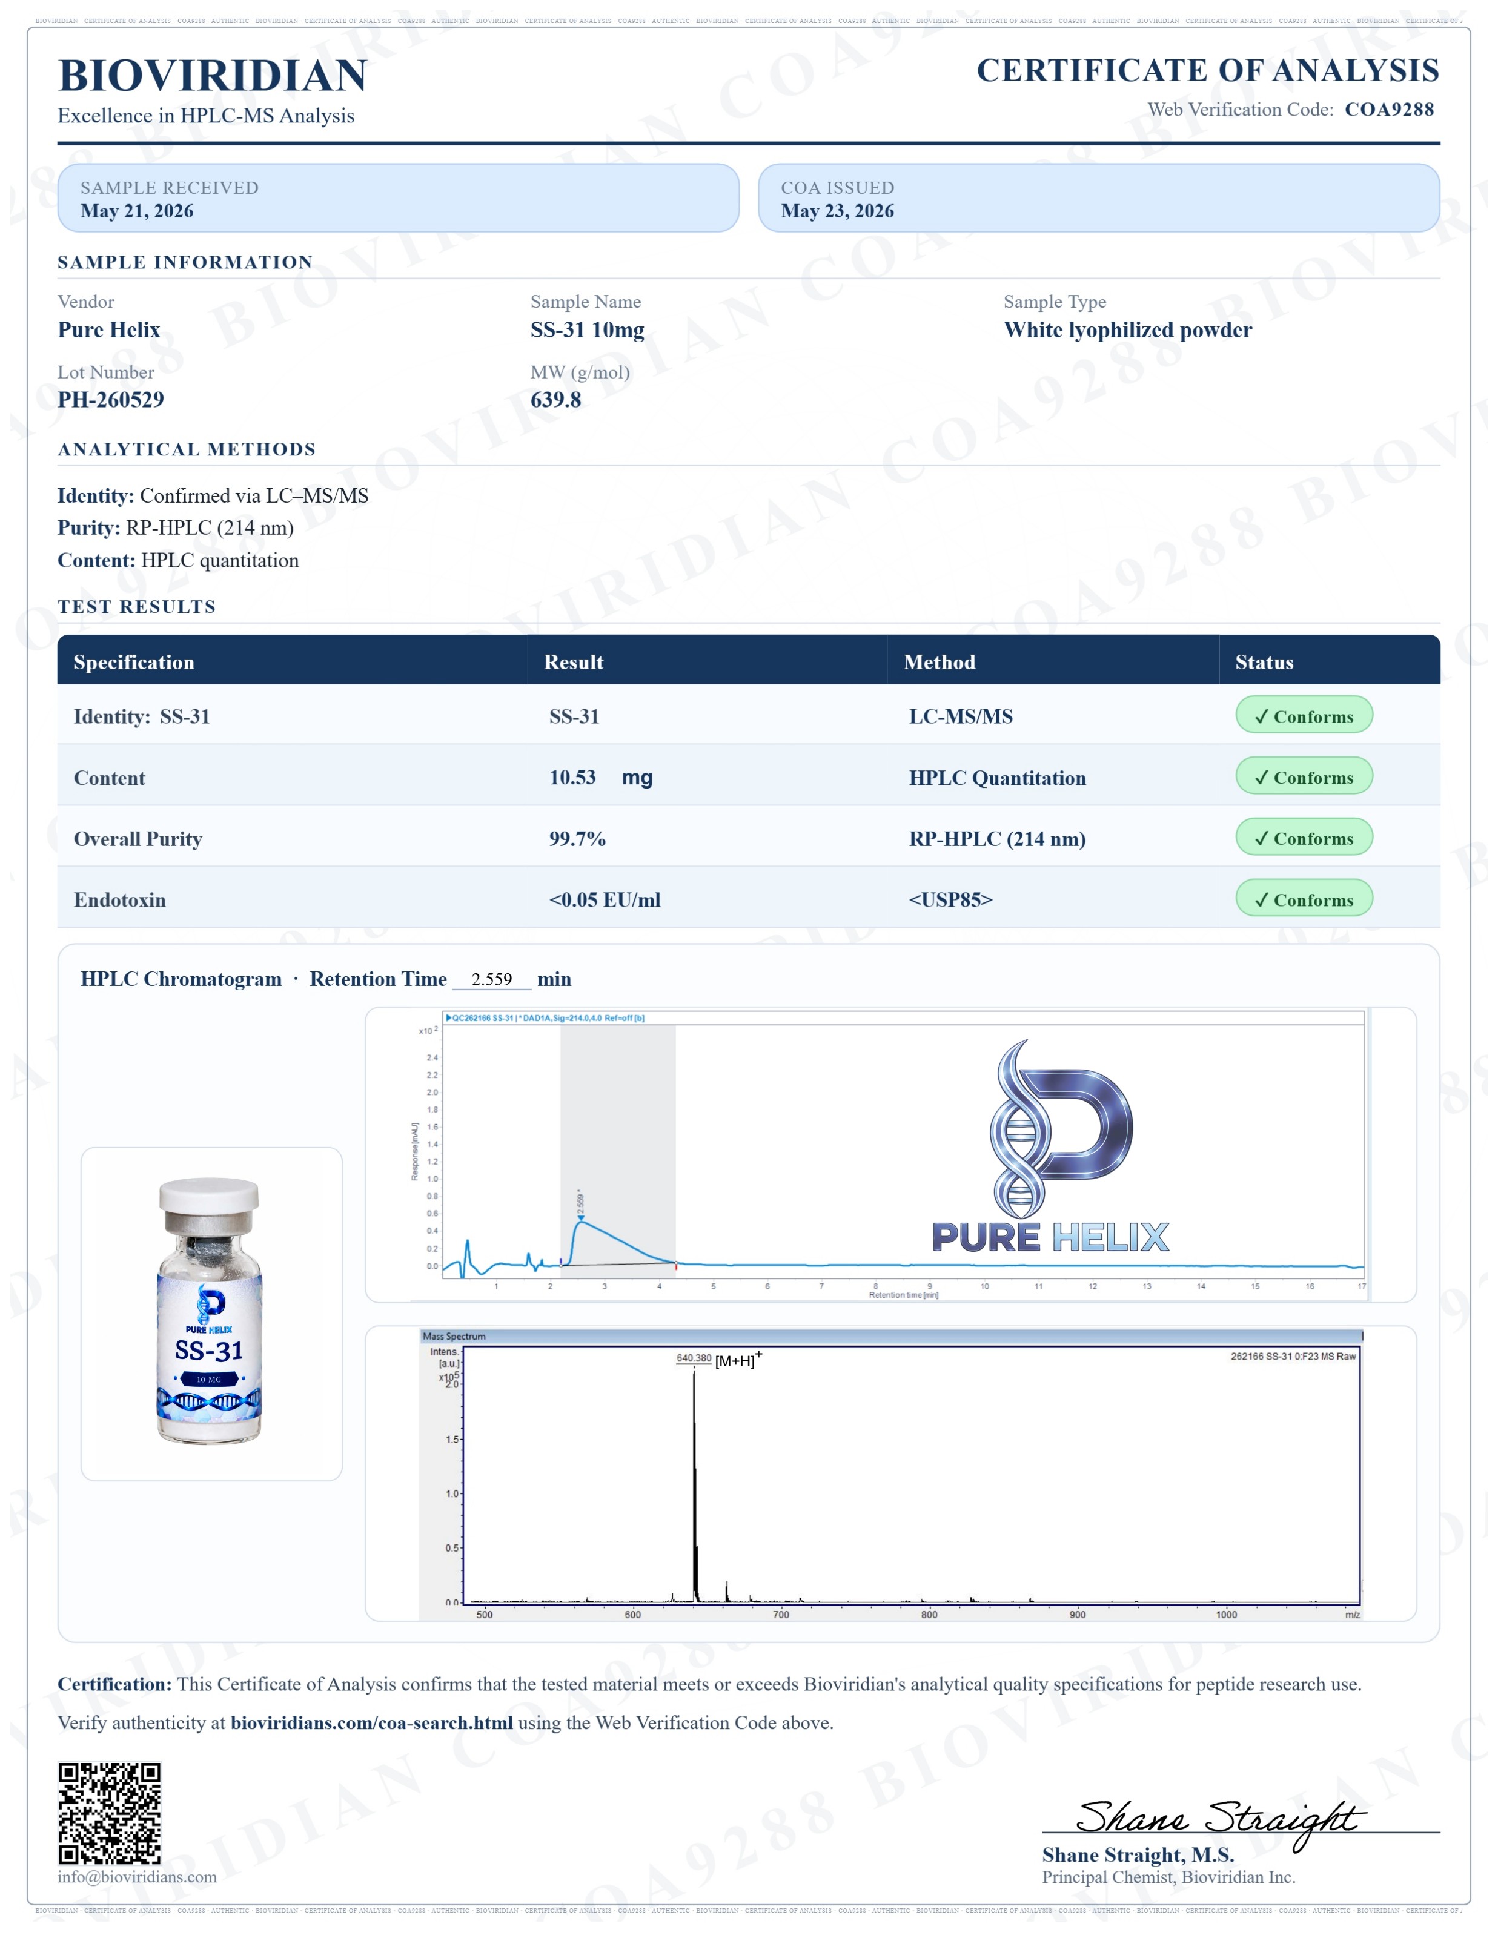
Task: Click the COA Issued date May 23, 2026
Action: 837,211
